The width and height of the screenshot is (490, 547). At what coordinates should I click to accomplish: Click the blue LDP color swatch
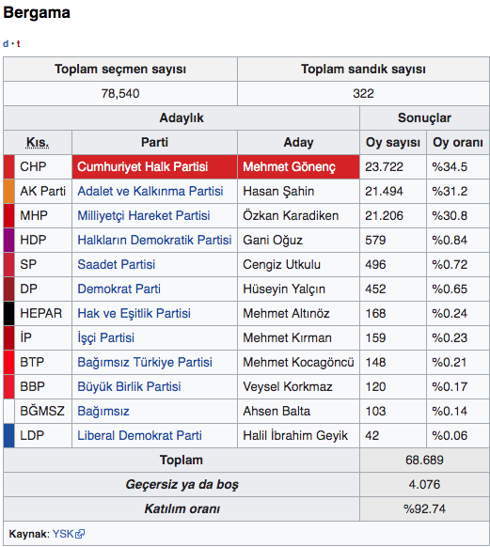click(x=9, y=435)
